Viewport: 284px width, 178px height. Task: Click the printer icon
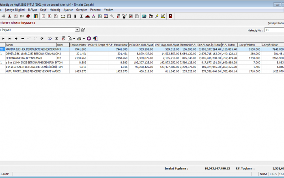(x=79, y=38)
